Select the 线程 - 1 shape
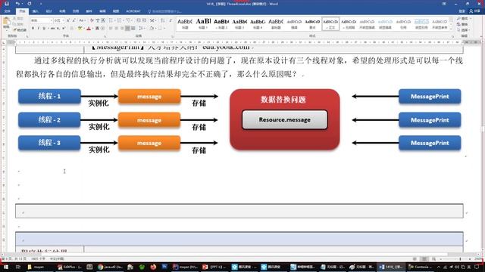This screenshot has height=272, width=485. tap(49, 96)
